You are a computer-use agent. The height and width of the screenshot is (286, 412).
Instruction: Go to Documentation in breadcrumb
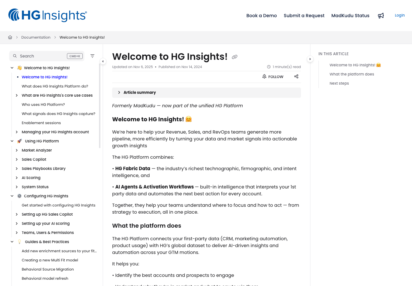pos(36,37)
